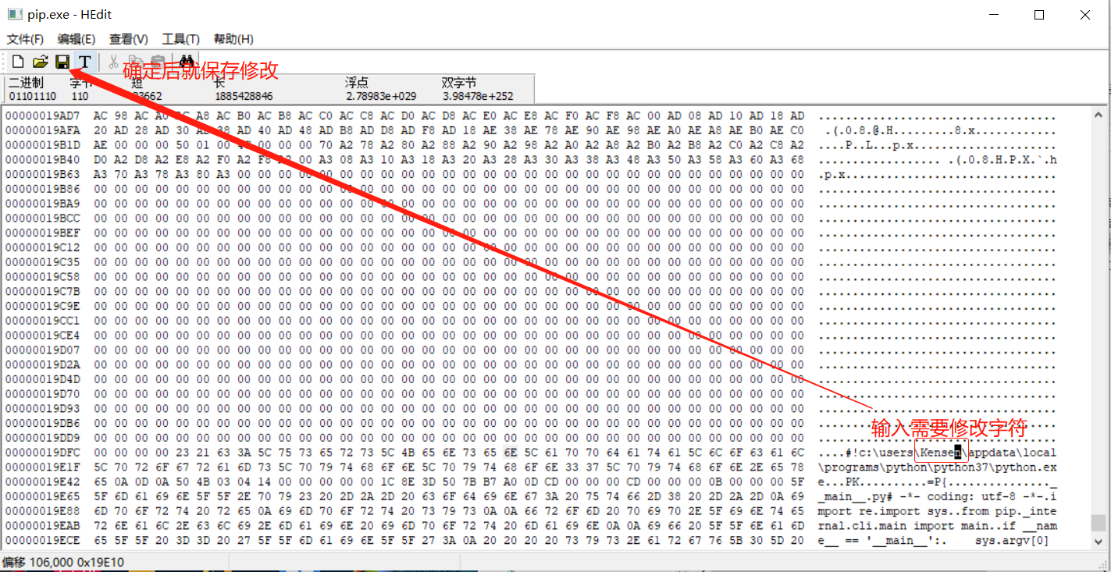
Task: Click offset 00000019E1F row address
Action: [x=42, y=467]
